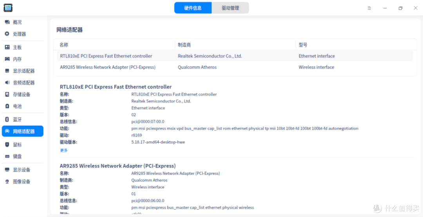Select the 处理器 processor icon
This screenshot has width=423, height=217.
pos(7,34)
